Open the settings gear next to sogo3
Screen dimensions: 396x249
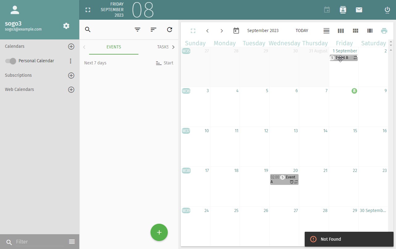(x=66, y=26)
